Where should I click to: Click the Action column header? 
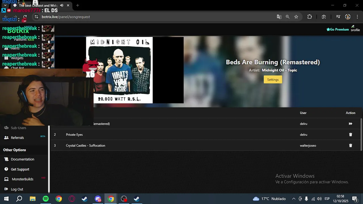click(x=351, y=113)
